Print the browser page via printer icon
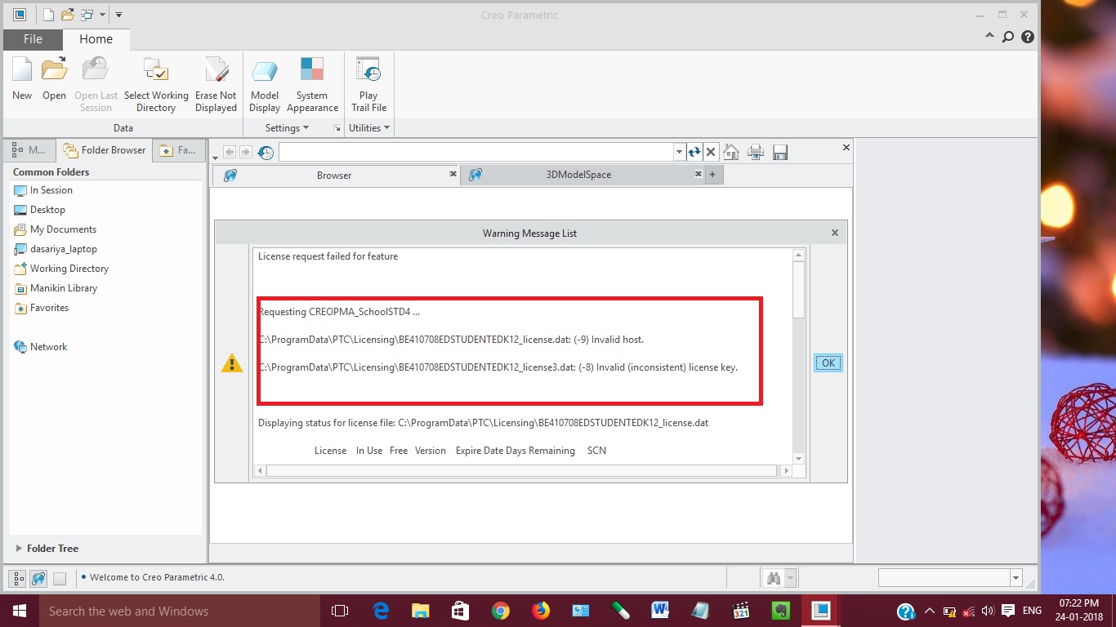1116x627 pixels. click(x=756, y=152)
